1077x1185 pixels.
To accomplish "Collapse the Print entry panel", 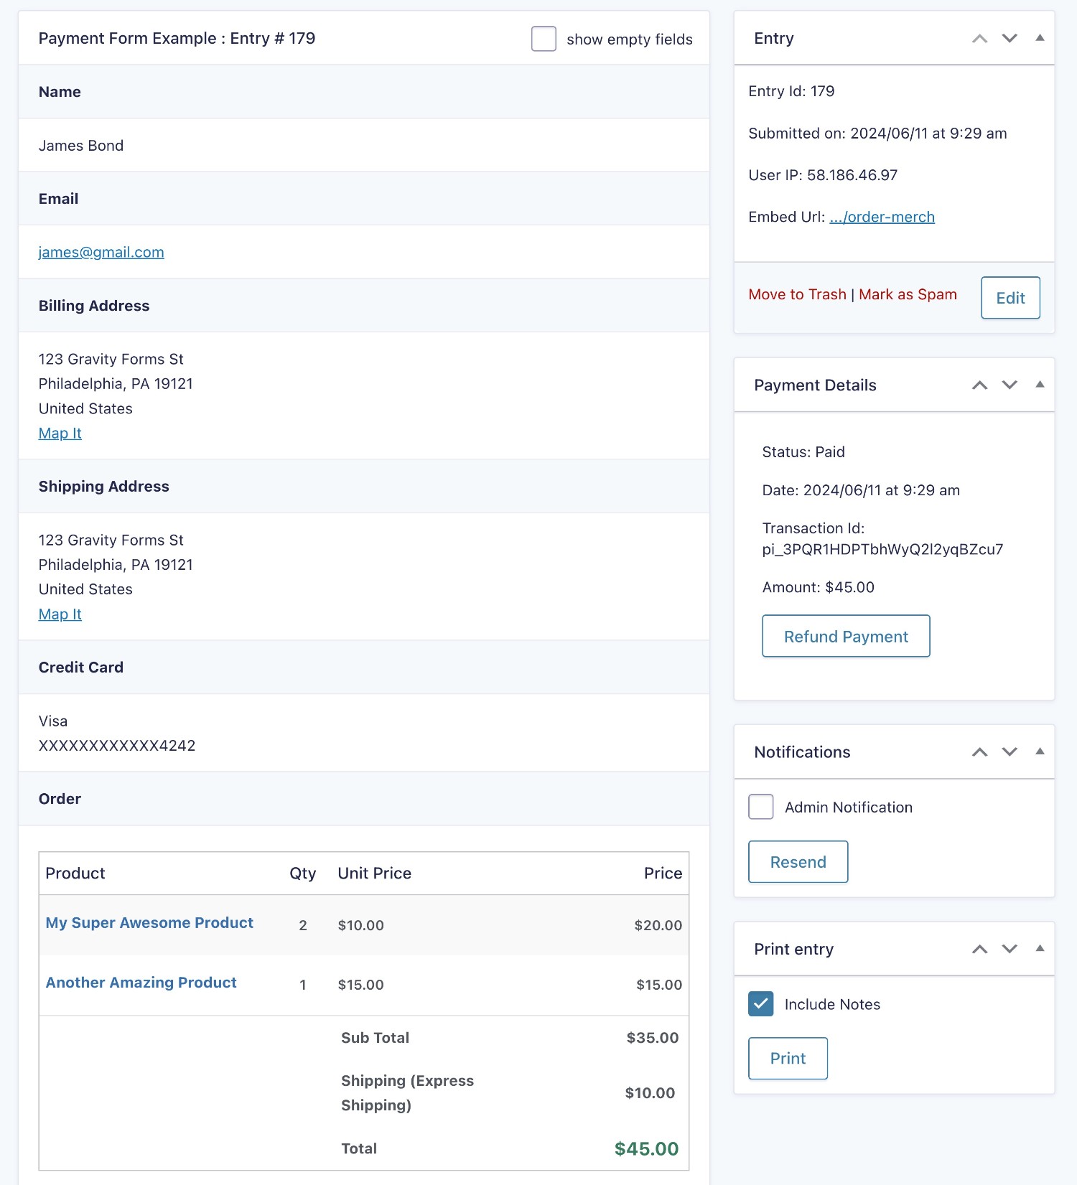I will click(1040, 948).
